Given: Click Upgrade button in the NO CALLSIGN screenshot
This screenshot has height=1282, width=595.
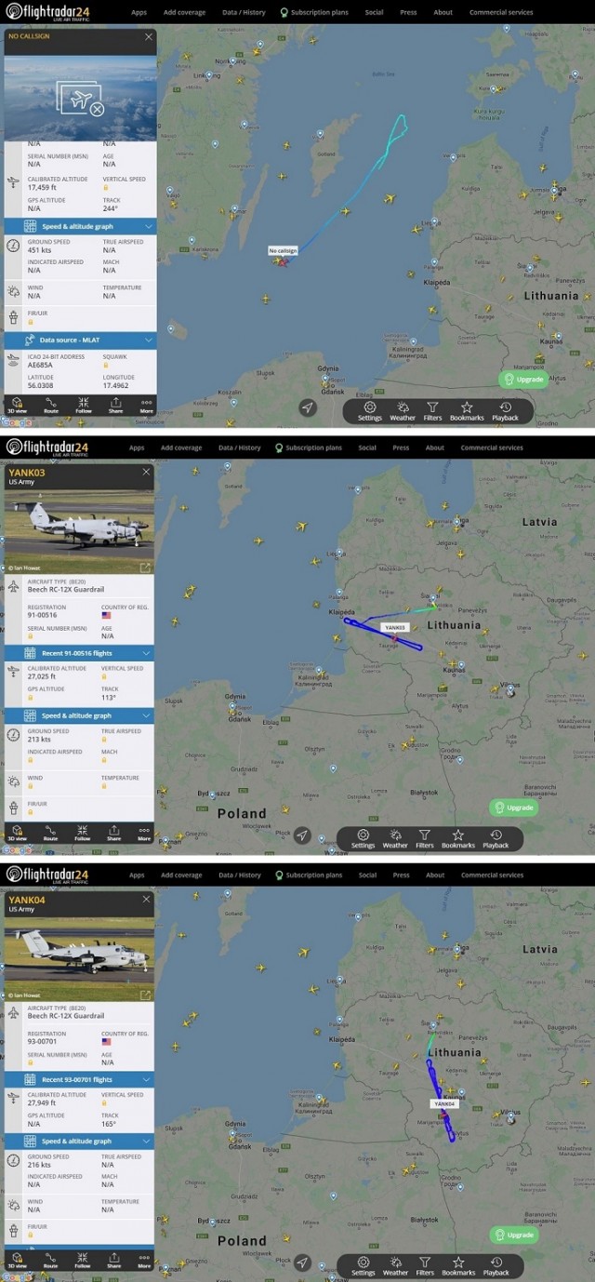Looking at the screenshot, I should [x=522, y=380].
